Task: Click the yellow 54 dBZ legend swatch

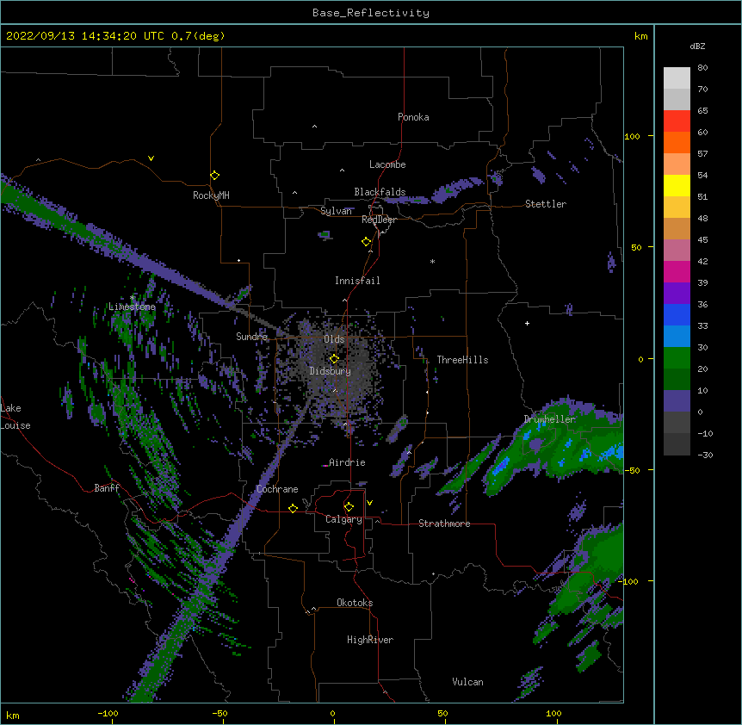Action: 677,185
